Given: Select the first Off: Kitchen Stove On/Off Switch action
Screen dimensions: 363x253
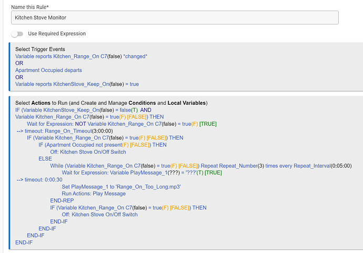Looking at the screenshot, I should point(88,152).
